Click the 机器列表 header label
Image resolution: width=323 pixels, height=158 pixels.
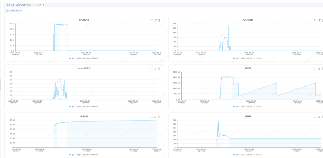tap(19, 5)
